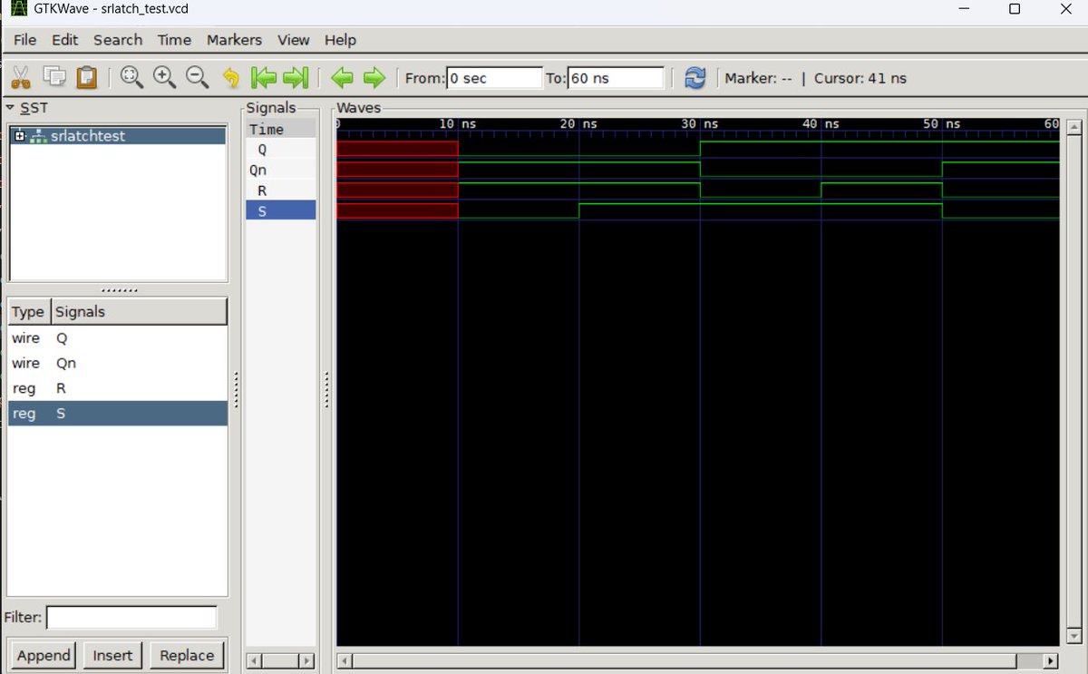
Task: Expand the srlatchtest tree node
Action: pos(19,136)
